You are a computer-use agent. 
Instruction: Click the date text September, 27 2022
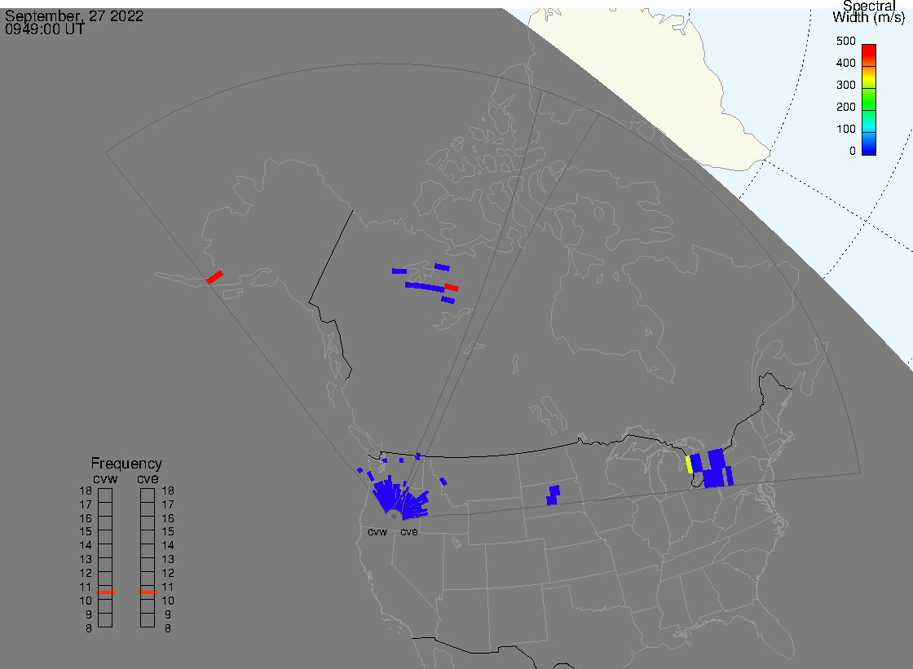[74, 15]
